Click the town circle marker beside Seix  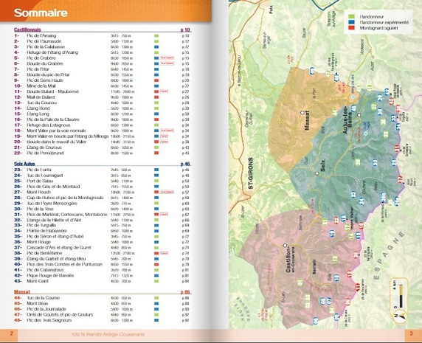pos(317,173)
